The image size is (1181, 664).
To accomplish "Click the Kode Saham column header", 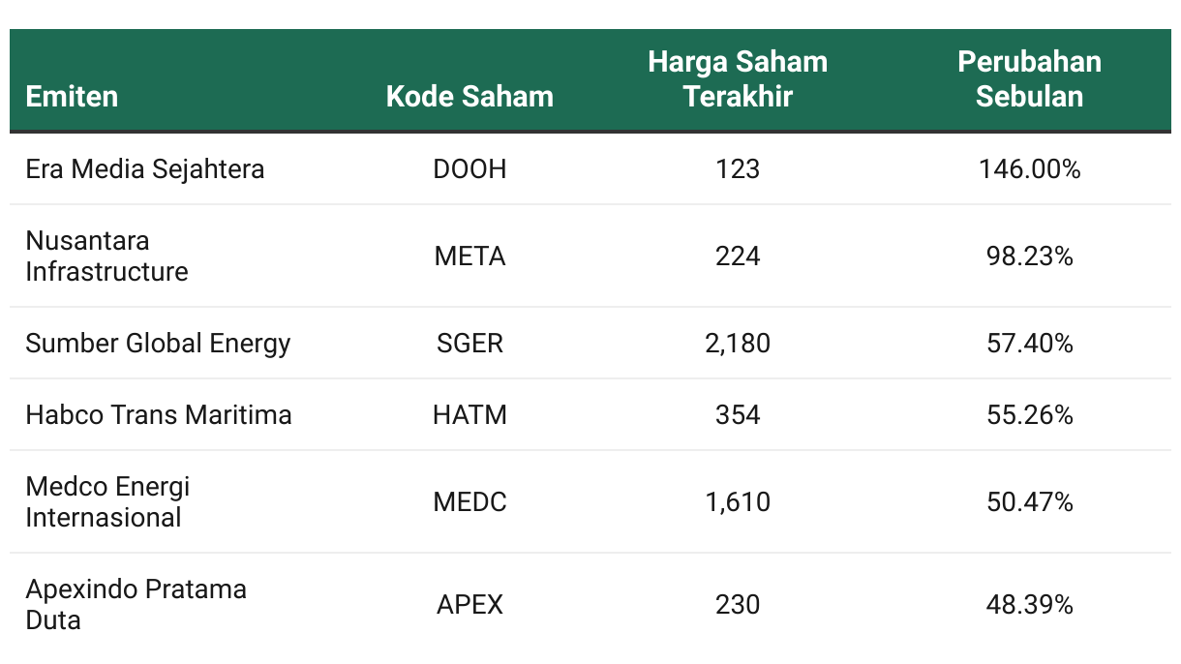I will (469, 97).
